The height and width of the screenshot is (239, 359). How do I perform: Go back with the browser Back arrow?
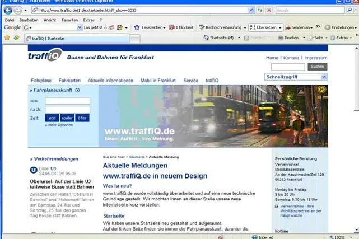[x=8, y=10]
